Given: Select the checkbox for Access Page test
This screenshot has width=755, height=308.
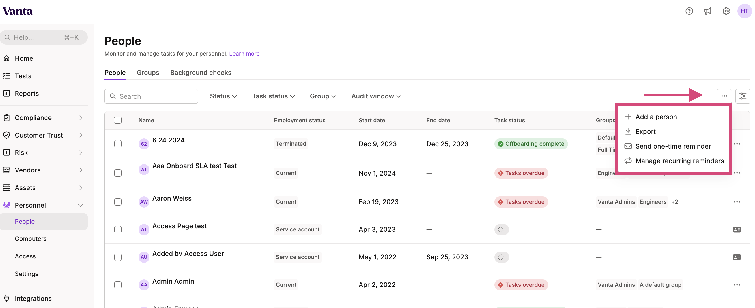Looking at the screenshot, I should coord(118,230).
